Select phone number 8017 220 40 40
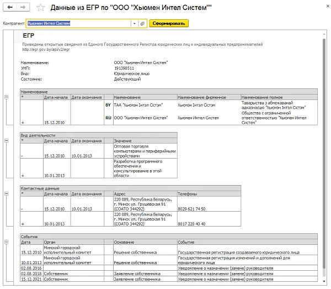 [191, 224]
